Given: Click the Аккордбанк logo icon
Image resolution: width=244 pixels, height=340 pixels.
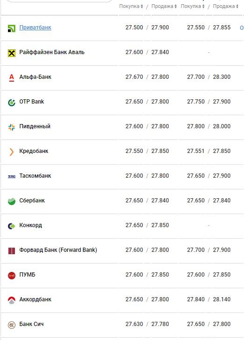Looking at the screenshot, I should (12, 300).
